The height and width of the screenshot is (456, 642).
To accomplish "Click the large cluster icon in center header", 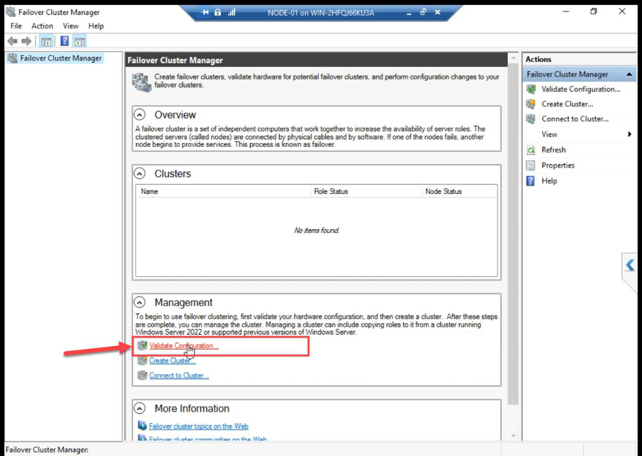I will (142, 82).
